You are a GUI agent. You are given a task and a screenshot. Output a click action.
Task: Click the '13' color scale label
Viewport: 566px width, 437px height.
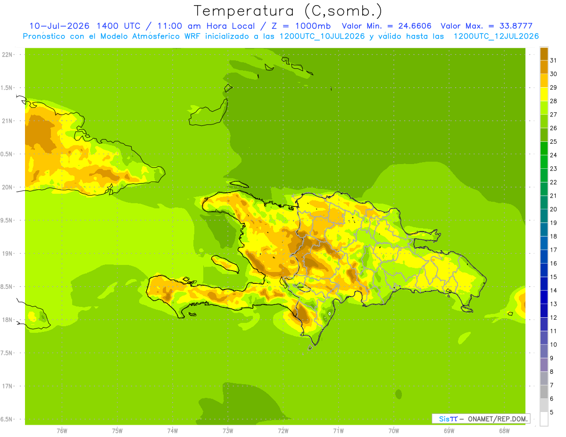(x=553, y=304)
